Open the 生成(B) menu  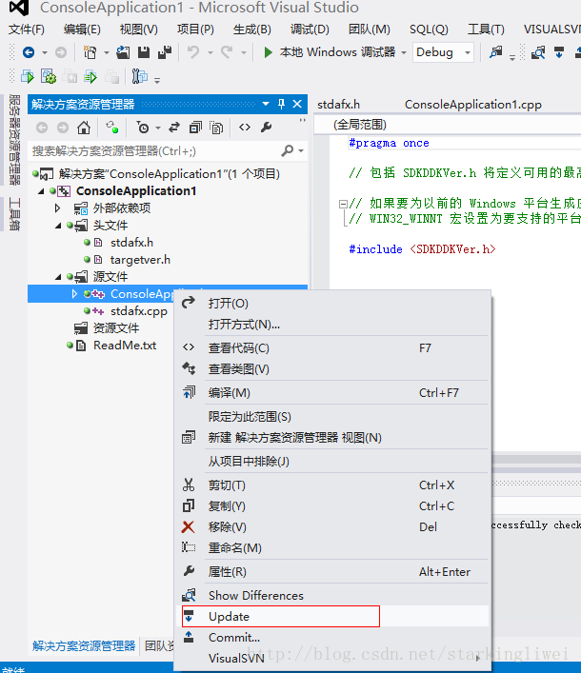pyautogui.click(x=252, y=30)
